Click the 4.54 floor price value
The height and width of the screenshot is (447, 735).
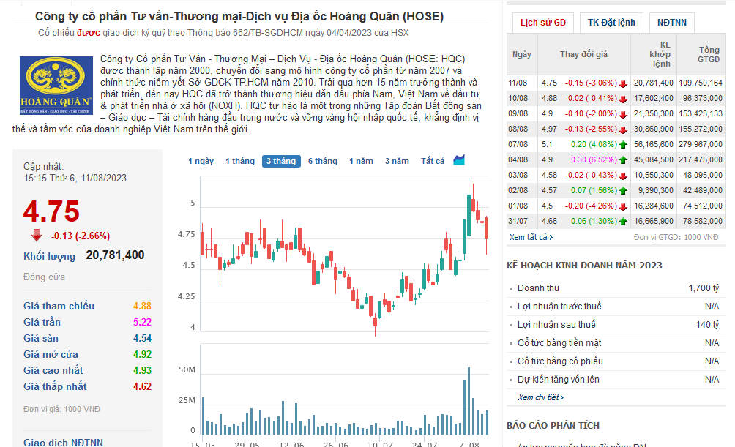142,338
